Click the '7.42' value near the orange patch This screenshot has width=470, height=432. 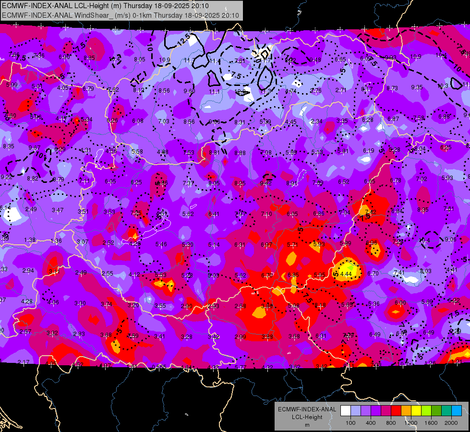pos(371,212)
